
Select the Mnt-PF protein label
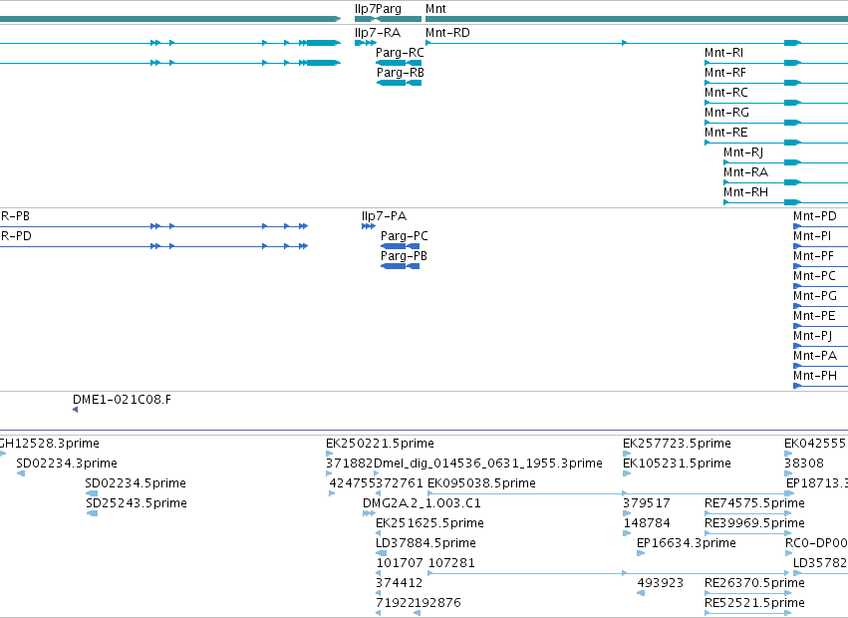coord(813,256)
